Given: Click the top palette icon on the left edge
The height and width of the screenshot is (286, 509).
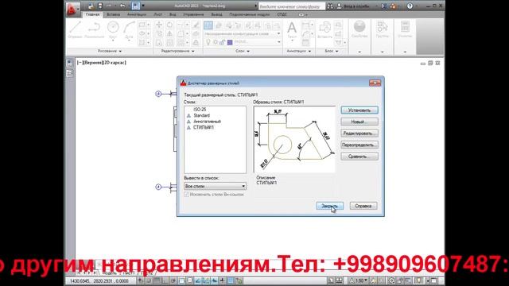Looking at the screenshot, I should [x=69, y=63].
